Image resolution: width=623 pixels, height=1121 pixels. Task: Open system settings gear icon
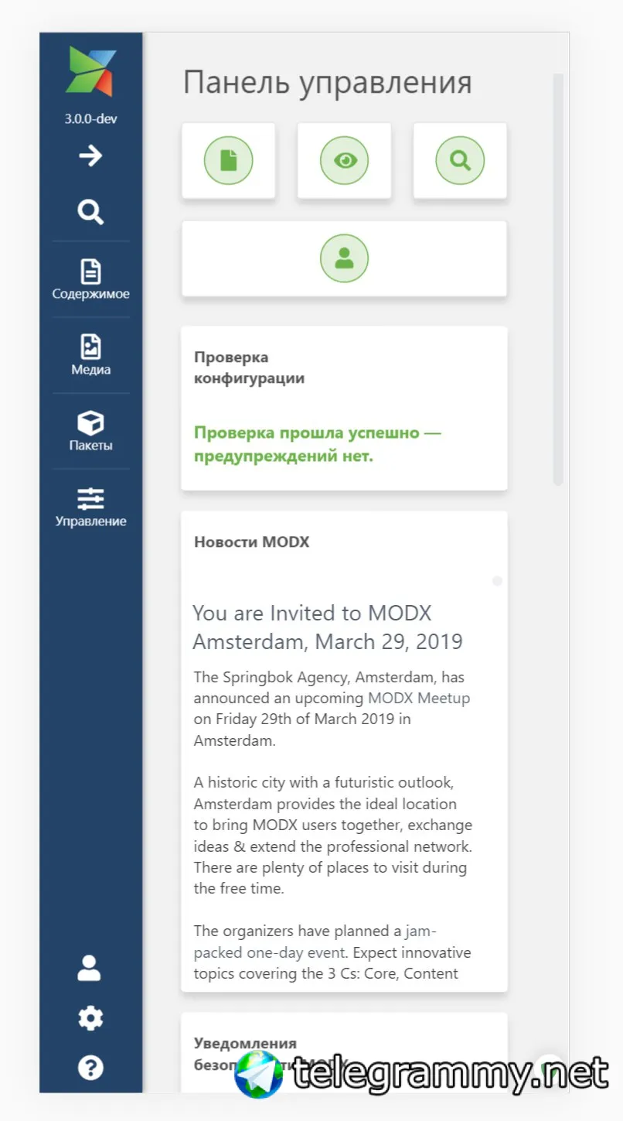point(90,1018)
